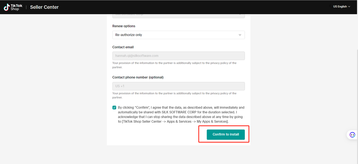Open the chat assistant bubble icon
The image size is (358, 164).
[352, 135]
